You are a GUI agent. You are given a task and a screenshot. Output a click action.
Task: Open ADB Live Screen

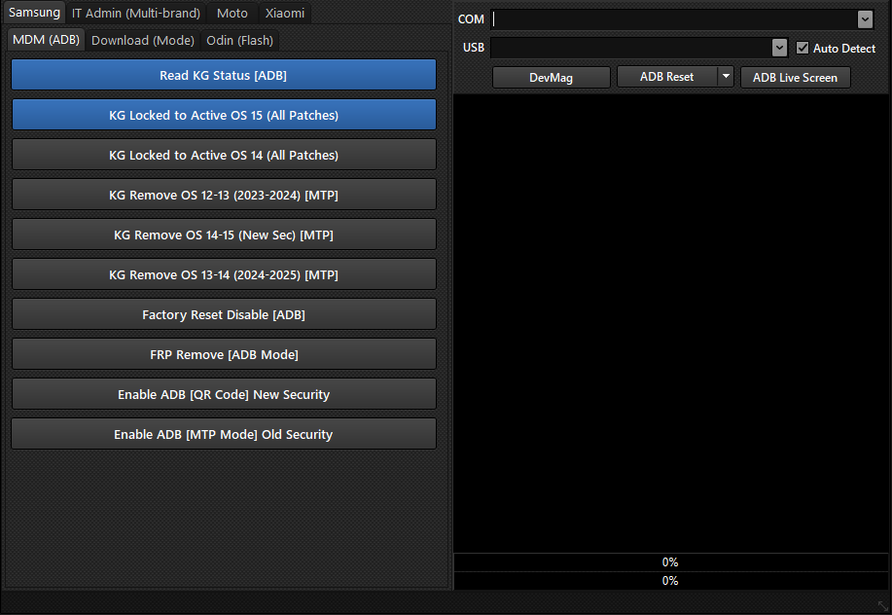click(x=795, y=77)
